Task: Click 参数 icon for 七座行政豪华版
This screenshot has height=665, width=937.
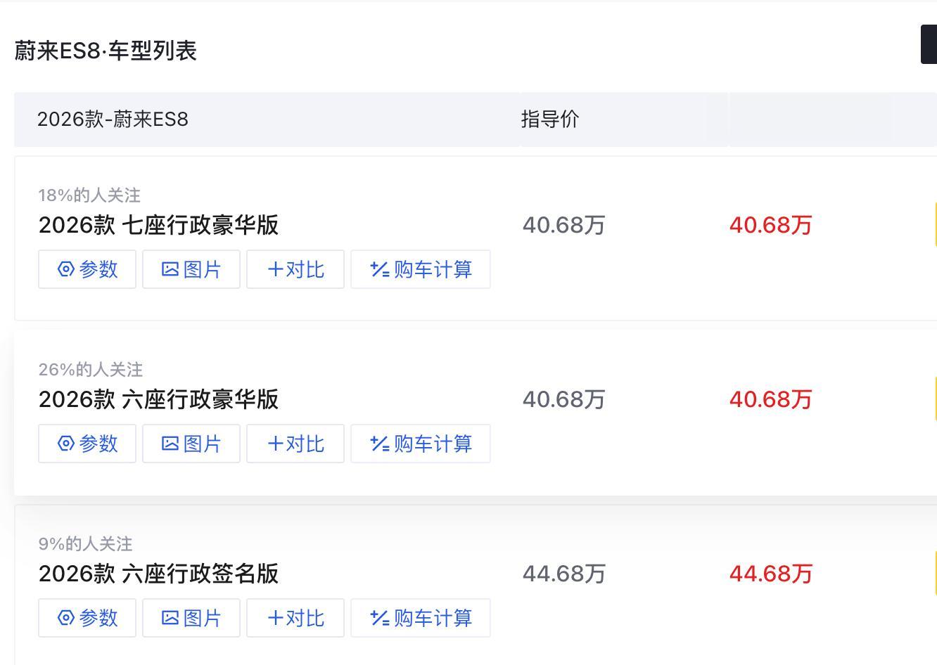Action: click(66, 269)
